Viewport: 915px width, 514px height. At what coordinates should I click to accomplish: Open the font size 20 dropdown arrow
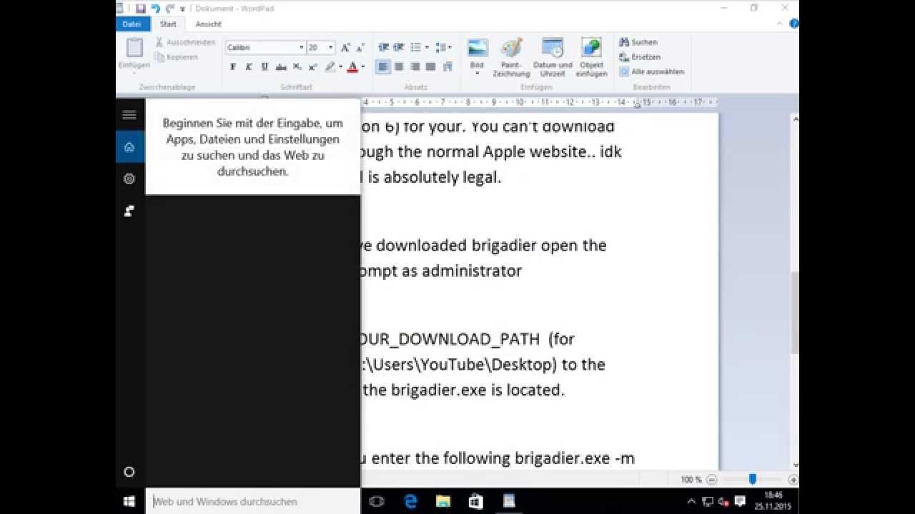[x=330, y=48]
